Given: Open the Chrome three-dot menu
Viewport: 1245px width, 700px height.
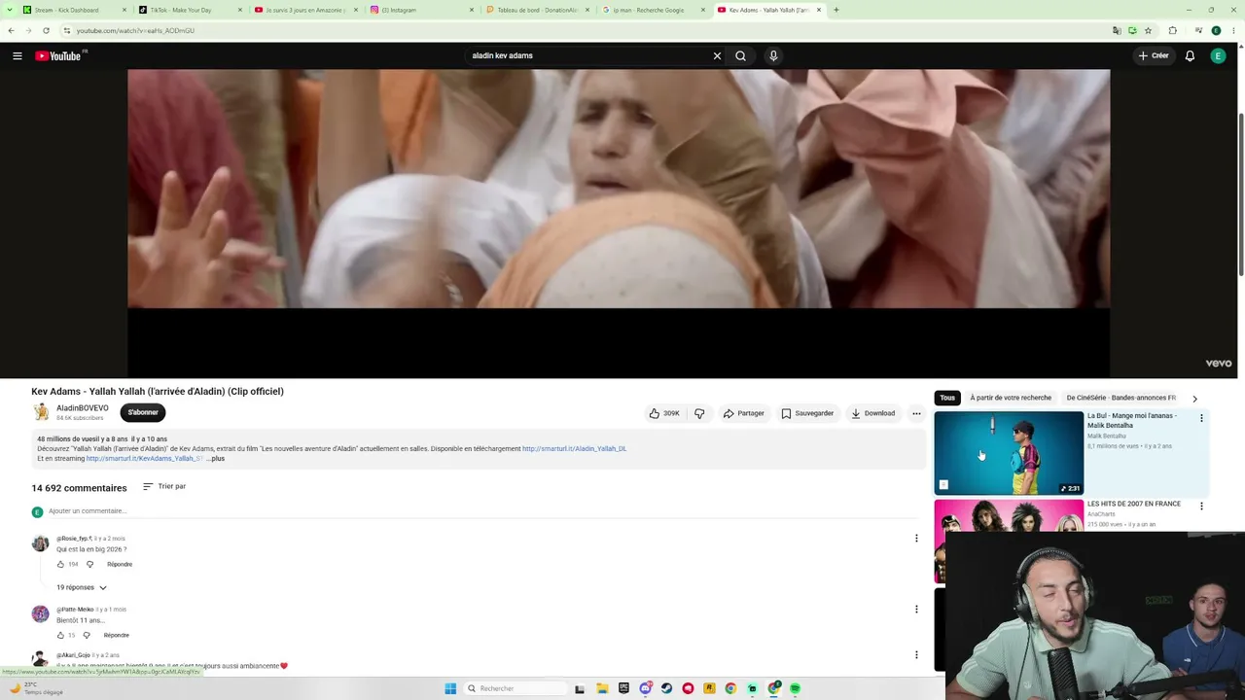Looking at the screenshot, I should point(1233,30).
